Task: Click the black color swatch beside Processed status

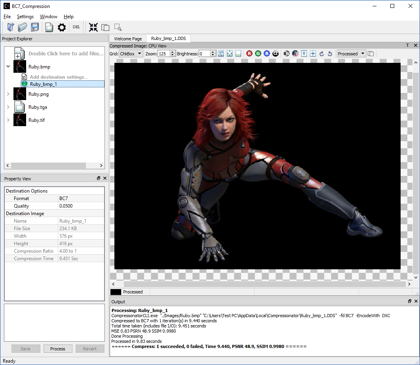Action: pyautogui.click(x=116, y=292)
